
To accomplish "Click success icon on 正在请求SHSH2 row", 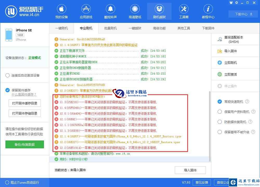I will (56, 74).
